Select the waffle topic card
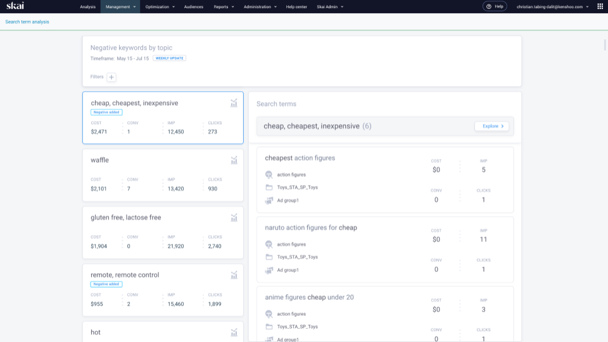The image size is (608, 342). [163, 175]
